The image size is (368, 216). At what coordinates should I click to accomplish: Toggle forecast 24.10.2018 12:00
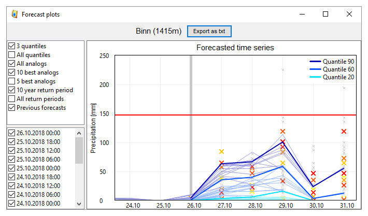pos(12,185)
